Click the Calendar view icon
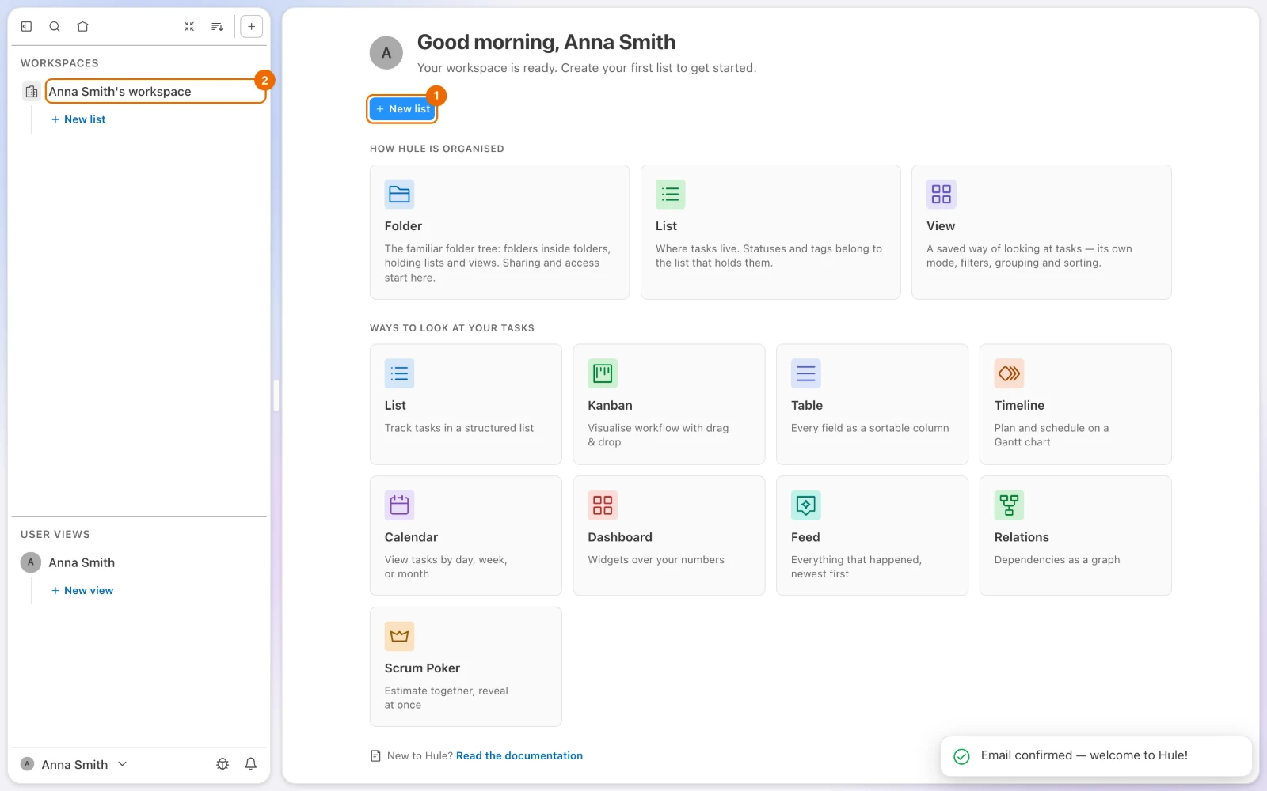The image size is (1267, 791). pos(399,505)
